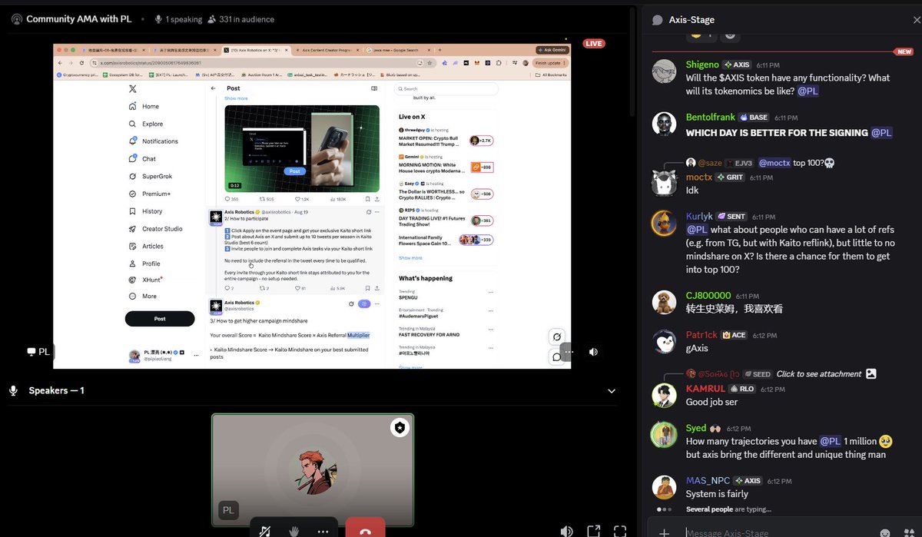Click the moderator badge on the PL tile
Screen dimensions: 922x537
point(399,428)
